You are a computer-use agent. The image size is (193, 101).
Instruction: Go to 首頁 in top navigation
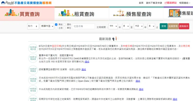pos(141,3)
